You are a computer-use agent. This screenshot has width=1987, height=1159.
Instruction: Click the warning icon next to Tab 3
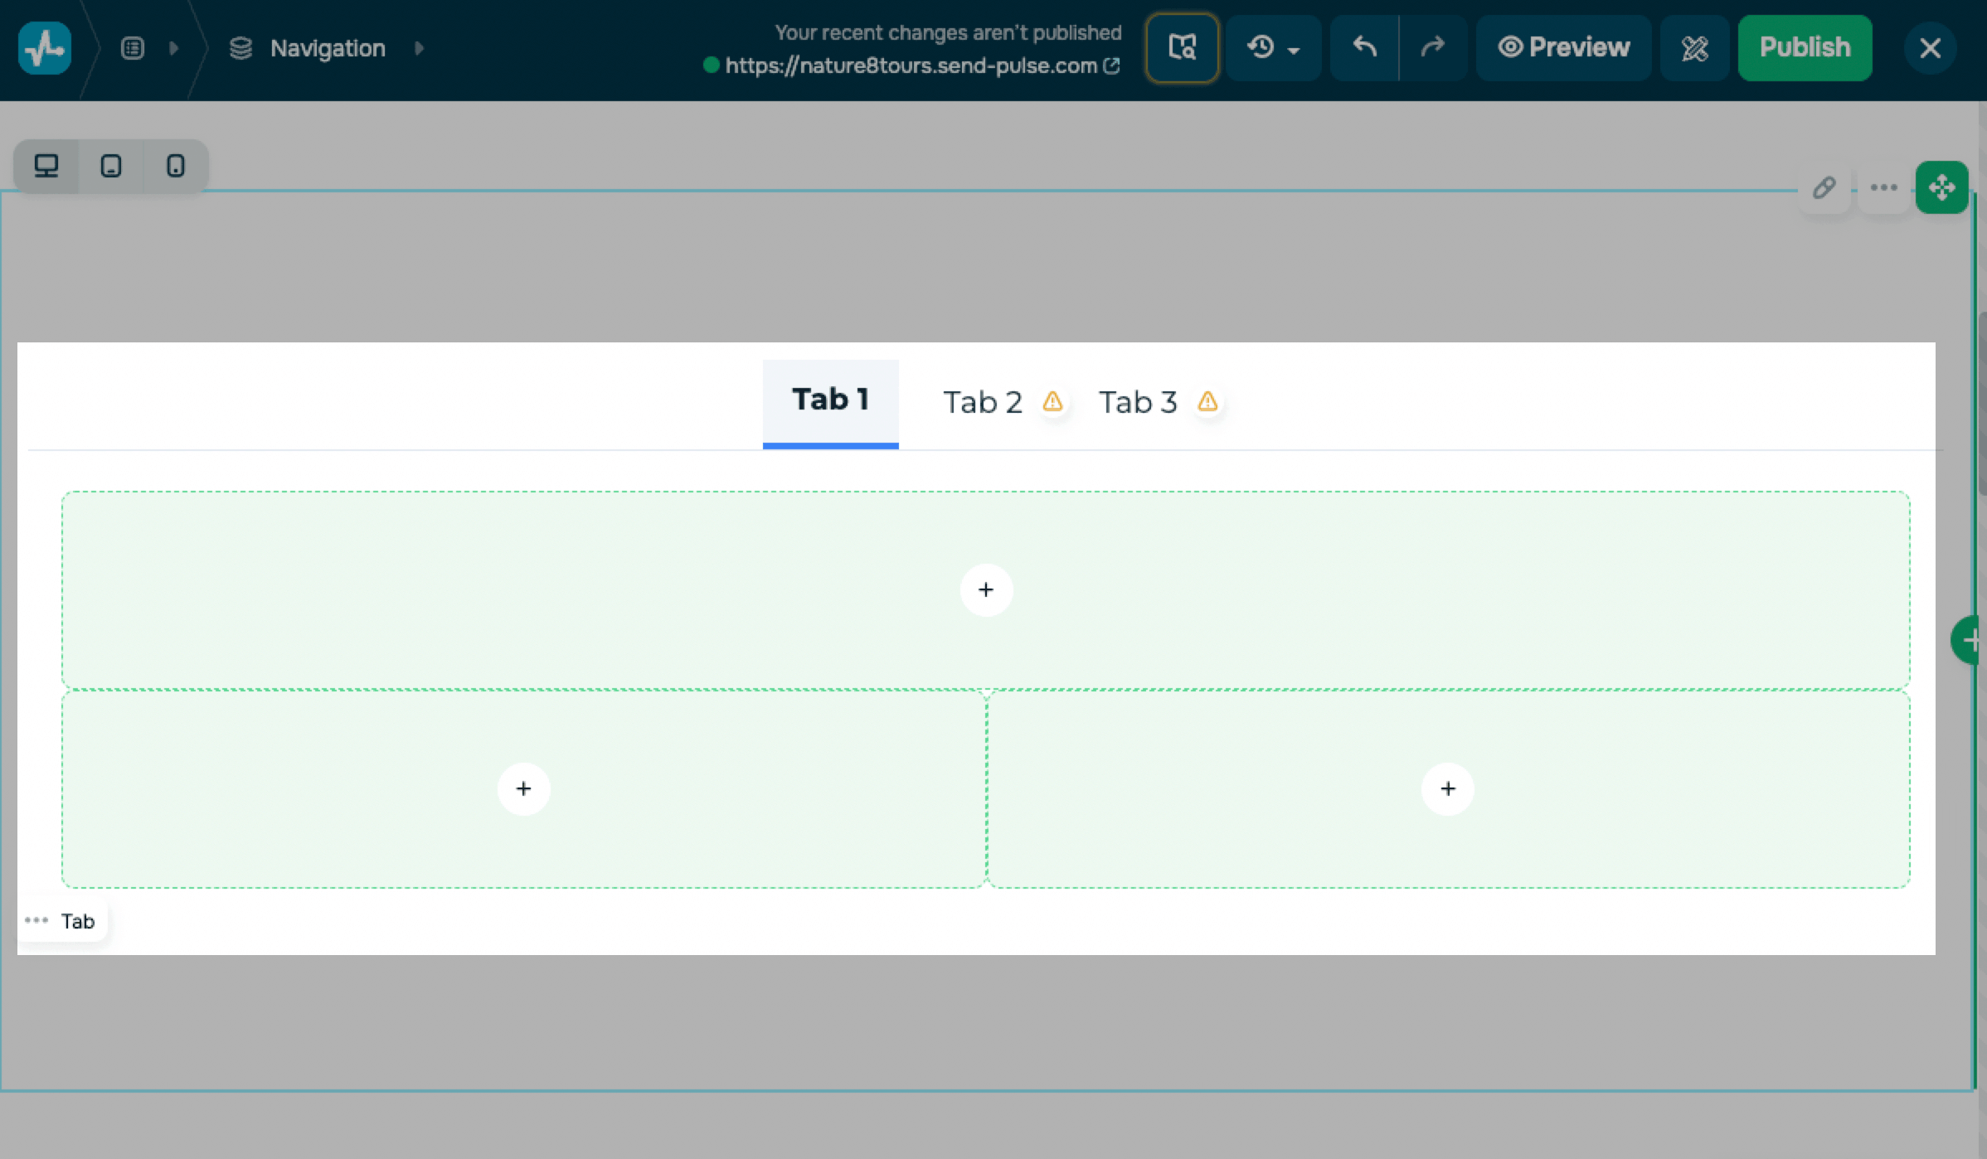click(x=1207, y=401)
